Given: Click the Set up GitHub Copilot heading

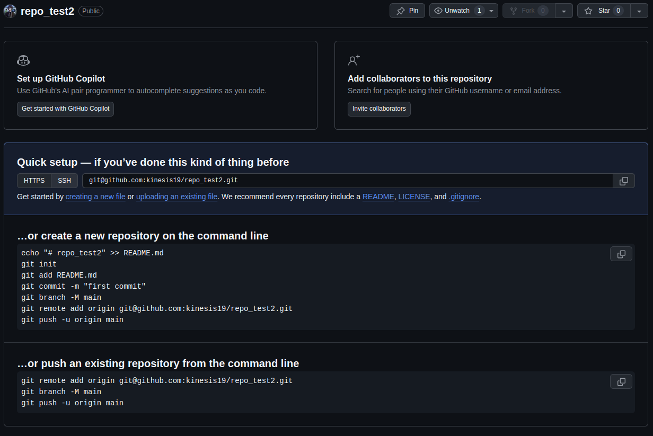Looking at the screenshot, I should click(x=61, y=78).
